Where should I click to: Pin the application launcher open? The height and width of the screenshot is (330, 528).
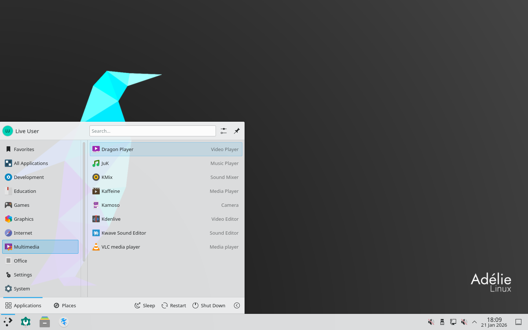[237, 131]
